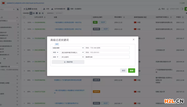Check the select-all checkbox in table header
The width and height of the screenshot is (187, 107).
point(24,17)
